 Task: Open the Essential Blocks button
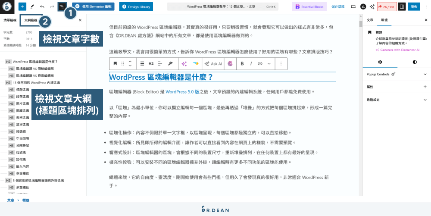[309, 6]
